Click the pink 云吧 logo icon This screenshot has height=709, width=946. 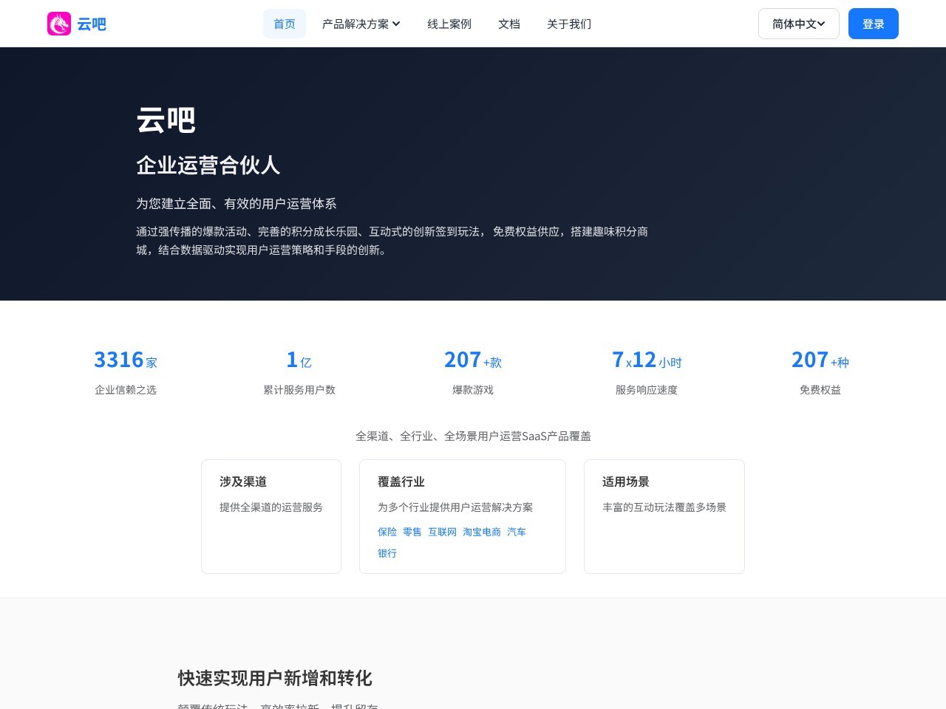[59, 24]
